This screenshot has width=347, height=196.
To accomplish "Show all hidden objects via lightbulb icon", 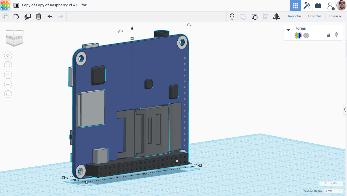I will (x=232, y=17).
